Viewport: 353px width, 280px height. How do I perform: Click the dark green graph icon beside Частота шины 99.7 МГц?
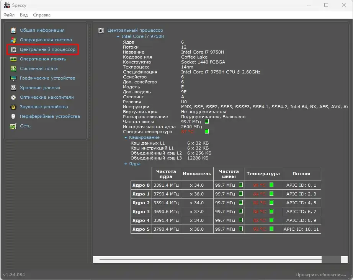(x=207, y=121)
